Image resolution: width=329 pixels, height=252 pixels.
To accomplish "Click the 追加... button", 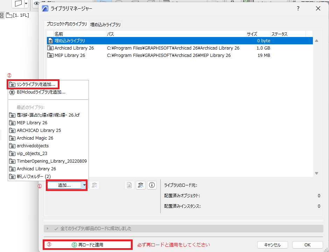I will click(64, 185).
